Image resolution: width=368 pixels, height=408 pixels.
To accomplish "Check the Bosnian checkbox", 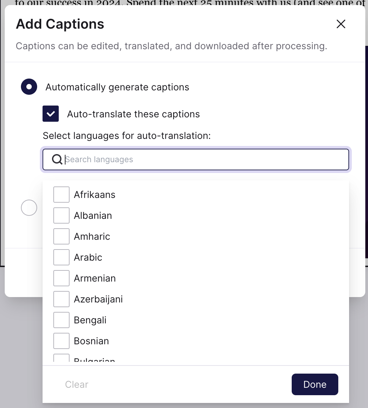I will (61, 341).
